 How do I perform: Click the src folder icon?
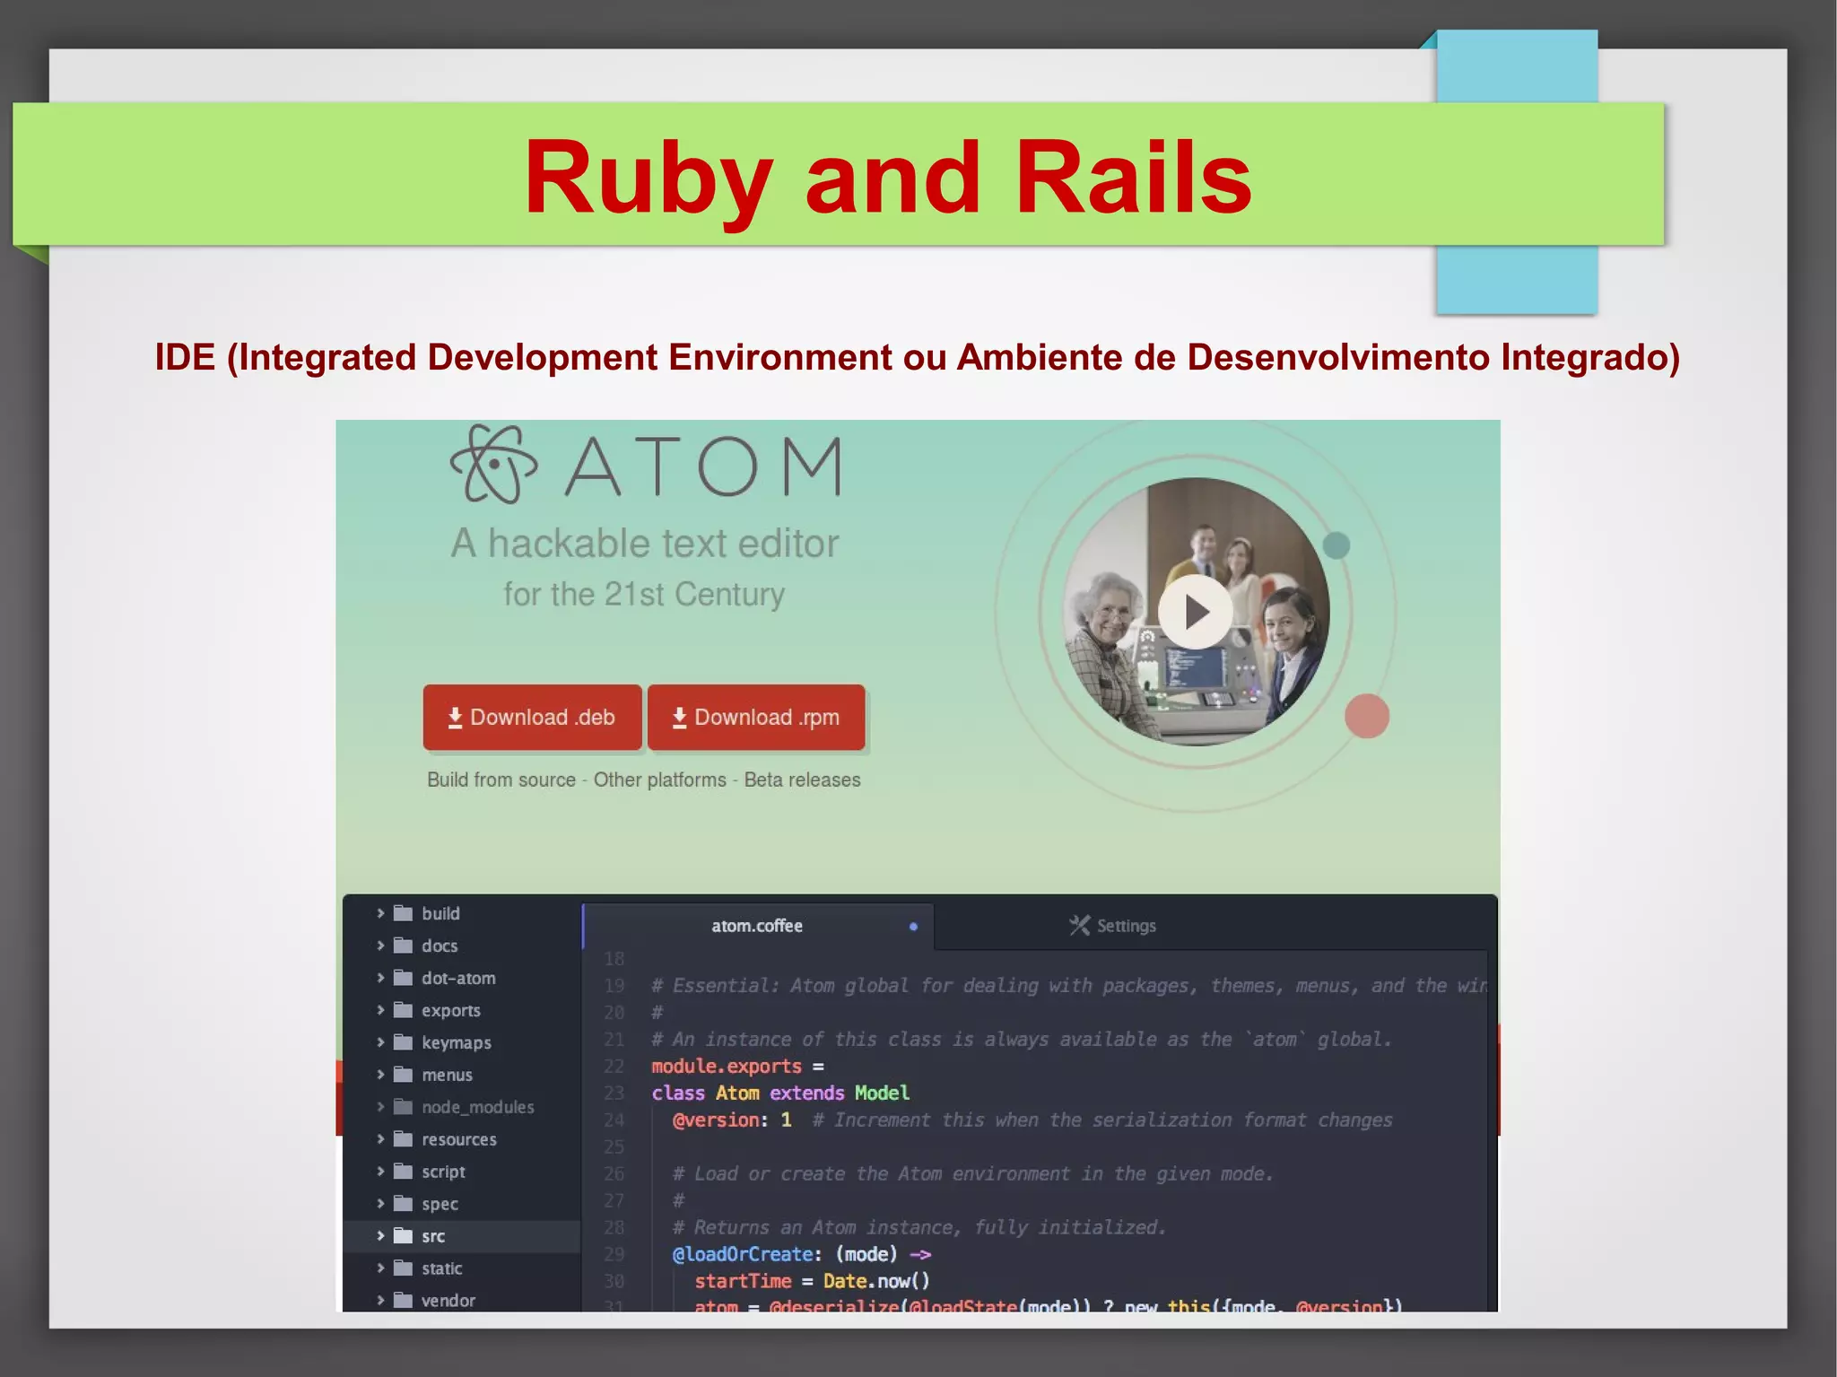coord(404,1236)
